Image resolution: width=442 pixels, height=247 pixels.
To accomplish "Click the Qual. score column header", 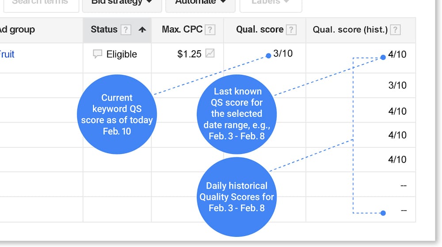I will coord(259,29).
